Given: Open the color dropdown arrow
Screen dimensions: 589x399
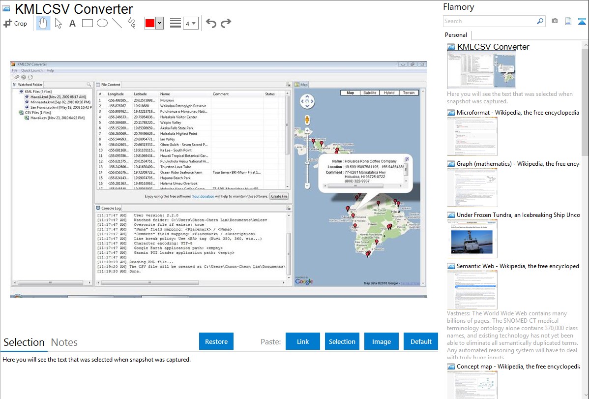Looking at the screenshot, I should (x=160, y=23).
